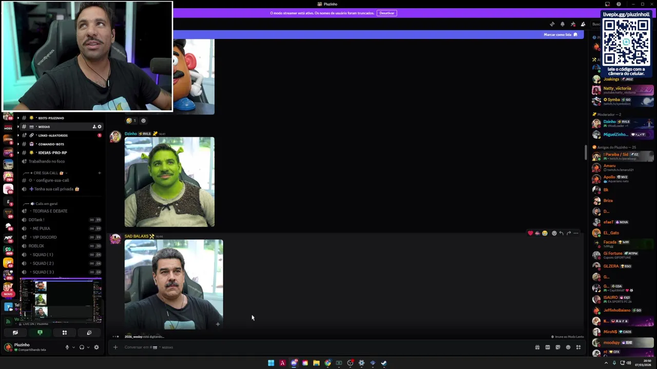Click the message input field

[x=323, y=347]
